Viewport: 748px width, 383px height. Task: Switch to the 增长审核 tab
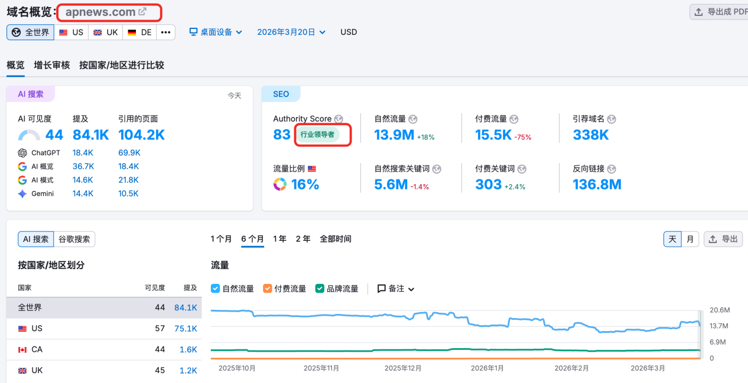coord(52,65)
